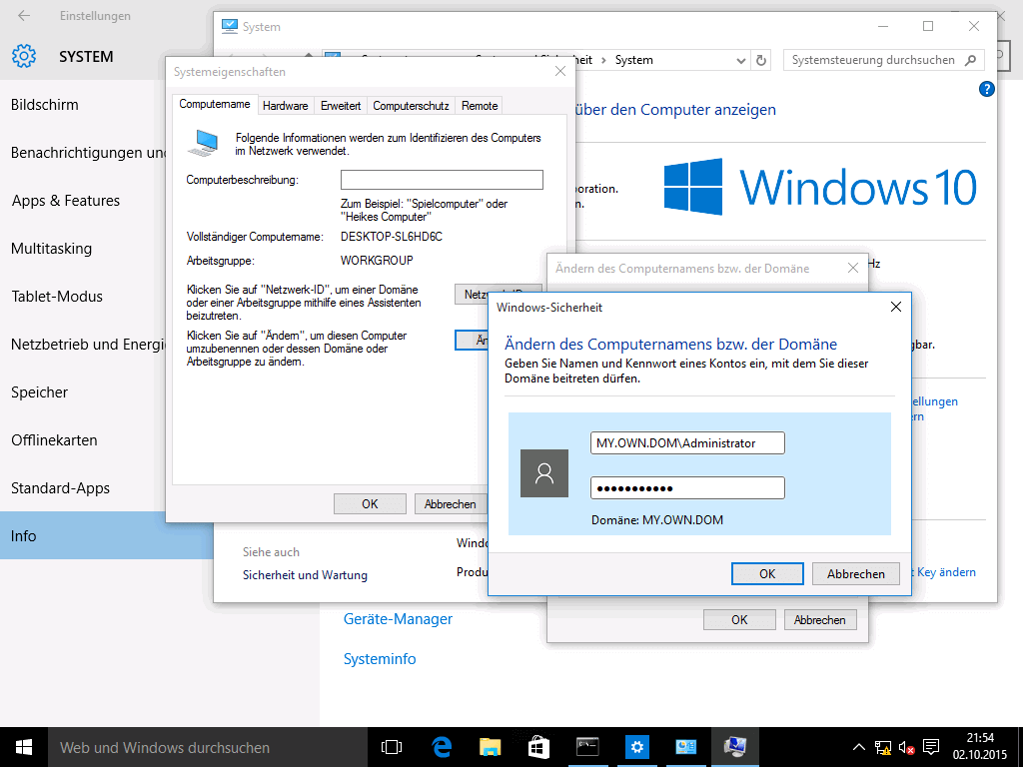Click Abbrechen in the Systemeigenschaften dialog
This screenshot has width=1023, height=767.
pyautogui.click(x=451, y=504)
